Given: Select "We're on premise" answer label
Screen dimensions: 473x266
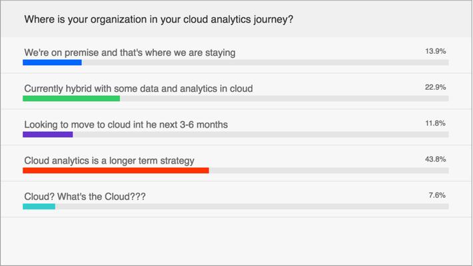Looking at the screenshot, I should 130,52.
